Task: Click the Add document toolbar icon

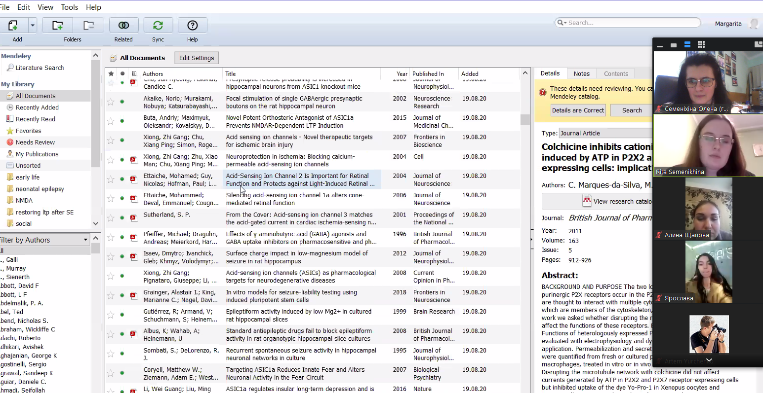Action: [13, 25]
